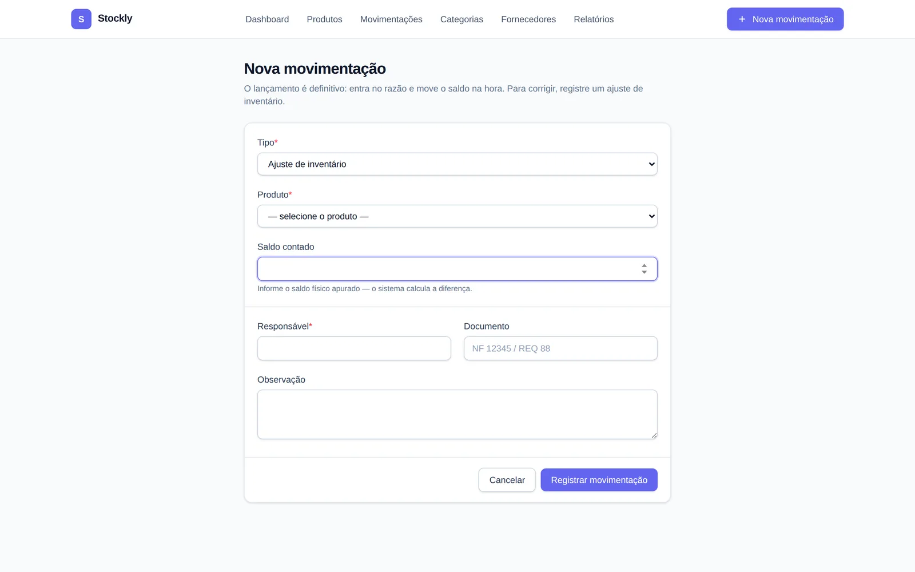Focus the Documento input field
Screen dimensions: 915x572
coord(560,348)
